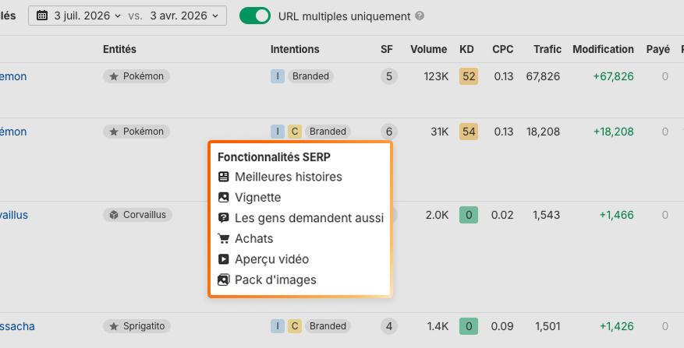This screenshot has height=348, width=684.
Task: Open the 3 juil. 2026 date dropdown
Action: tap(87, 16)
